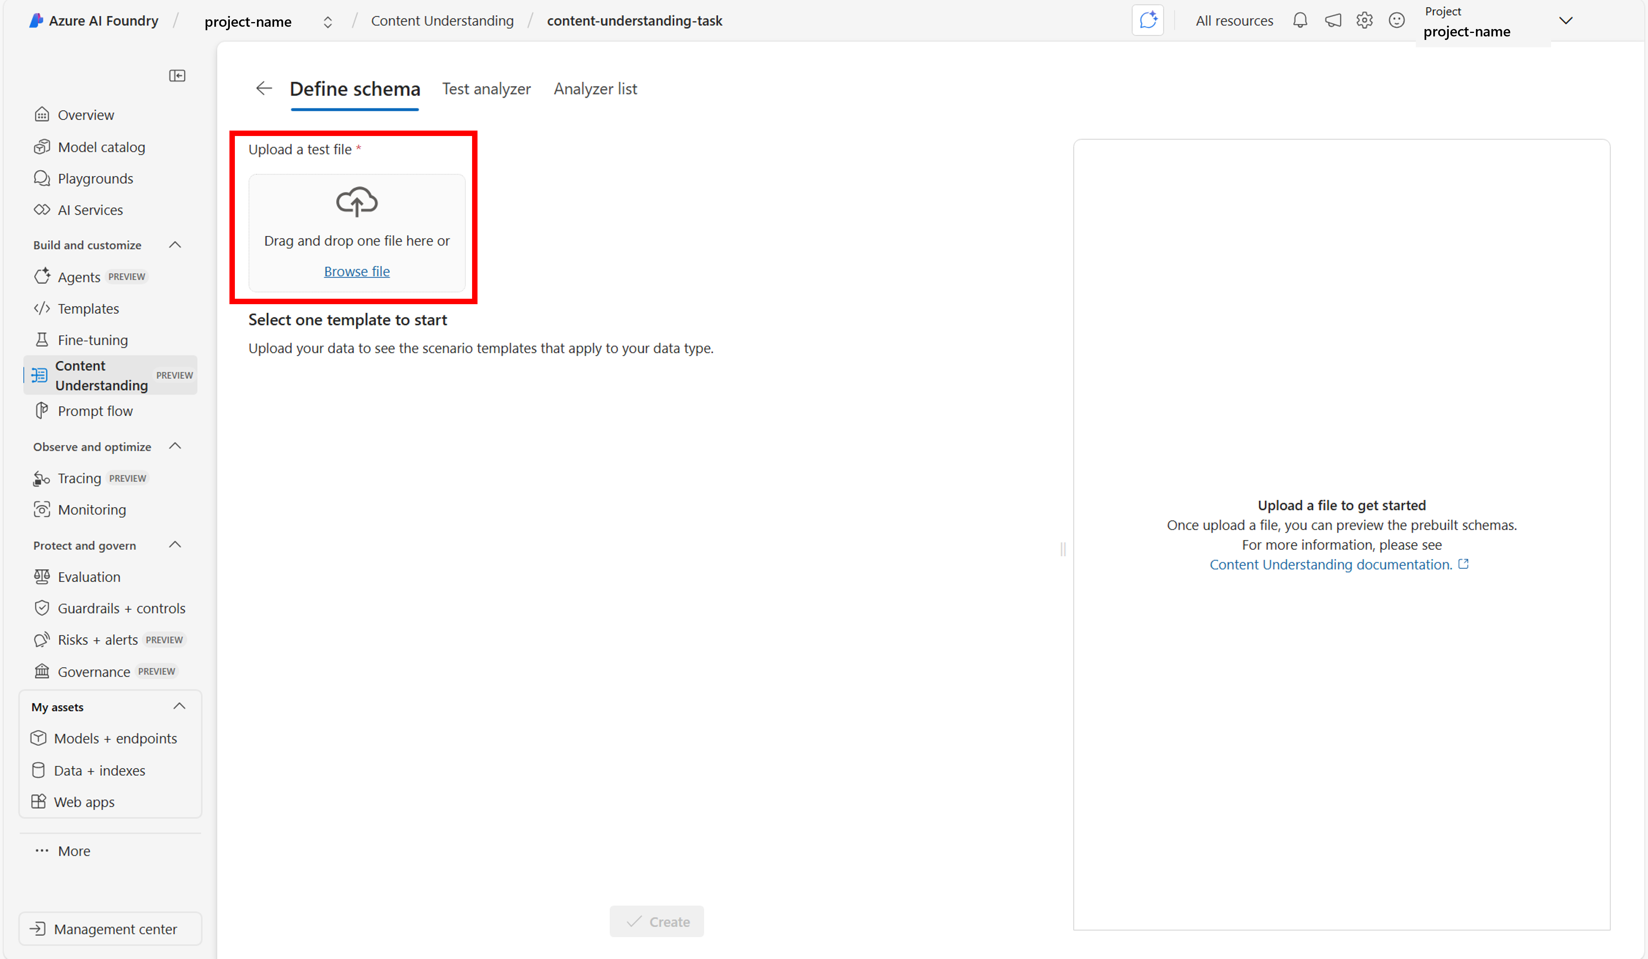This screenshot has width=1648, height=959.
Task: Collapse the My assets section
Action: click(179, 707)
